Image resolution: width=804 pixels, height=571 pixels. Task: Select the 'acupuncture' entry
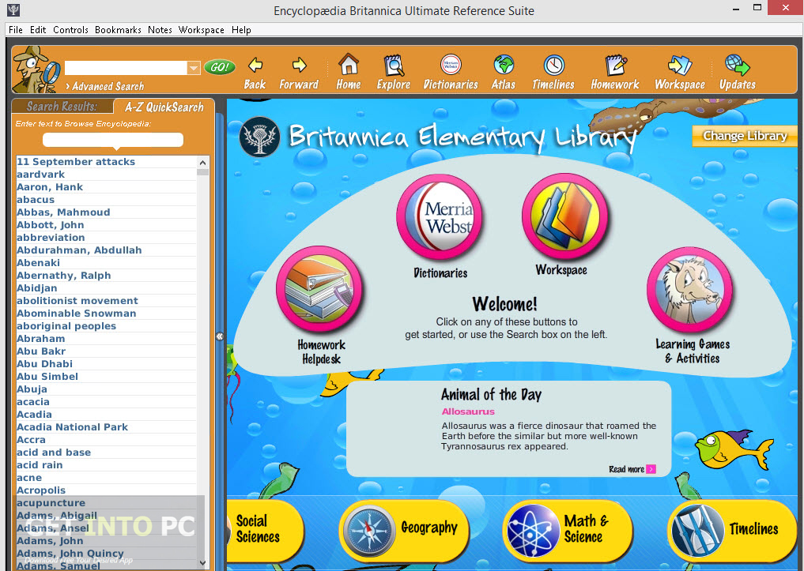(106, 503)
